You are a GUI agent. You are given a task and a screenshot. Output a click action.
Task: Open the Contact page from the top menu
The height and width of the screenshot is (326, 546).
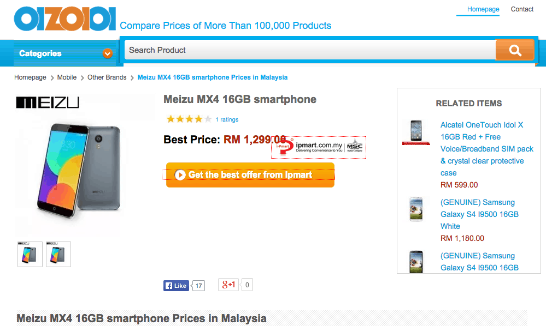coord(521,9)
